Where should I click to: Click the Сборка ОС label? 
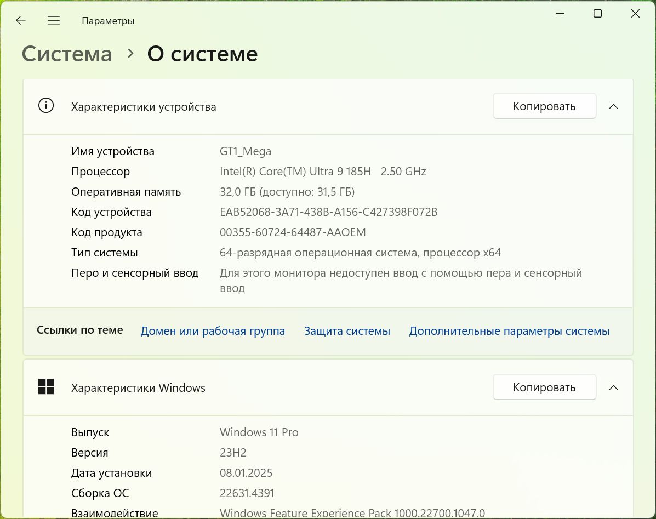(100, 493)
